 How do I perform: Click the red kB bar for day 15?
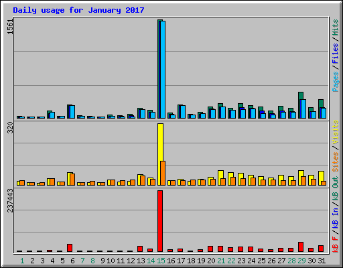[x=160, y=221]
